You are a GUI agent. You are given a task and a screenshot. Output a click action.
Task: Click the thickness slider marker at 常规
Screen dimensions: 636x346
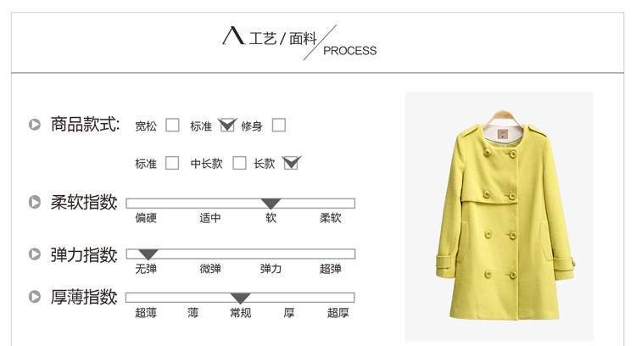[x=240, y=299]
